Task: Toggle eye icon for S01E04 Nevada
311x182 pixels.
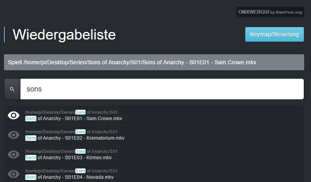Action: tap(14, 174)
